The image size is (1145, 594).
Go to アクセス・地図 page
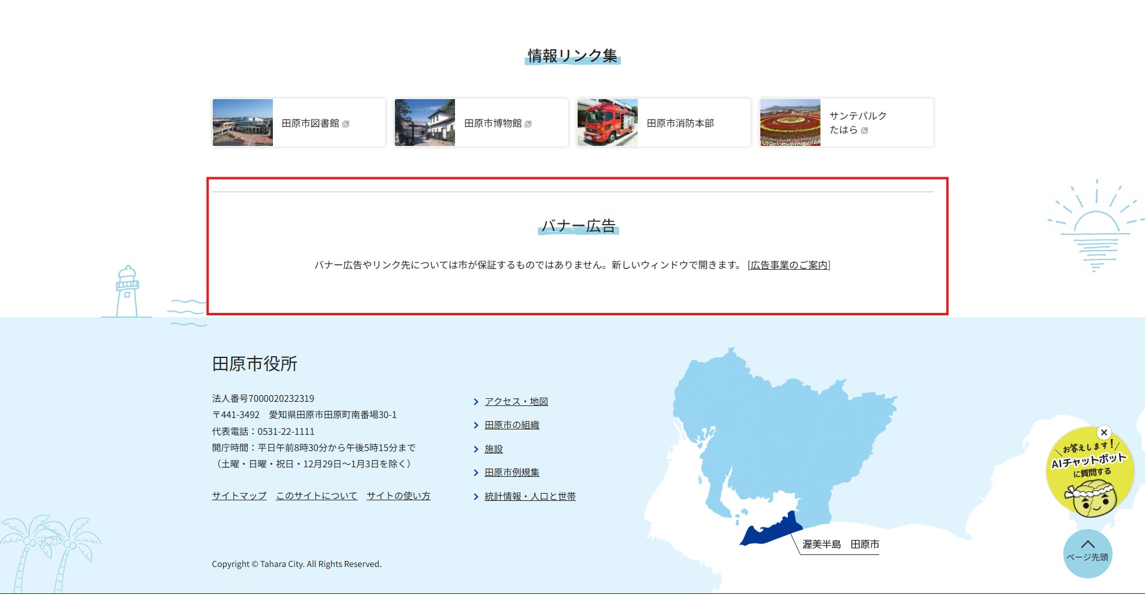coord(516,401)
